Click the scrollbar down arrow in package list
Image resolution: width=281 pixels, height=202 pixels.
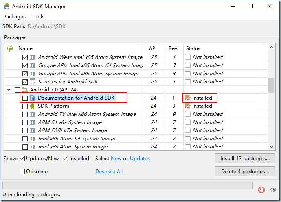[271, 147]
